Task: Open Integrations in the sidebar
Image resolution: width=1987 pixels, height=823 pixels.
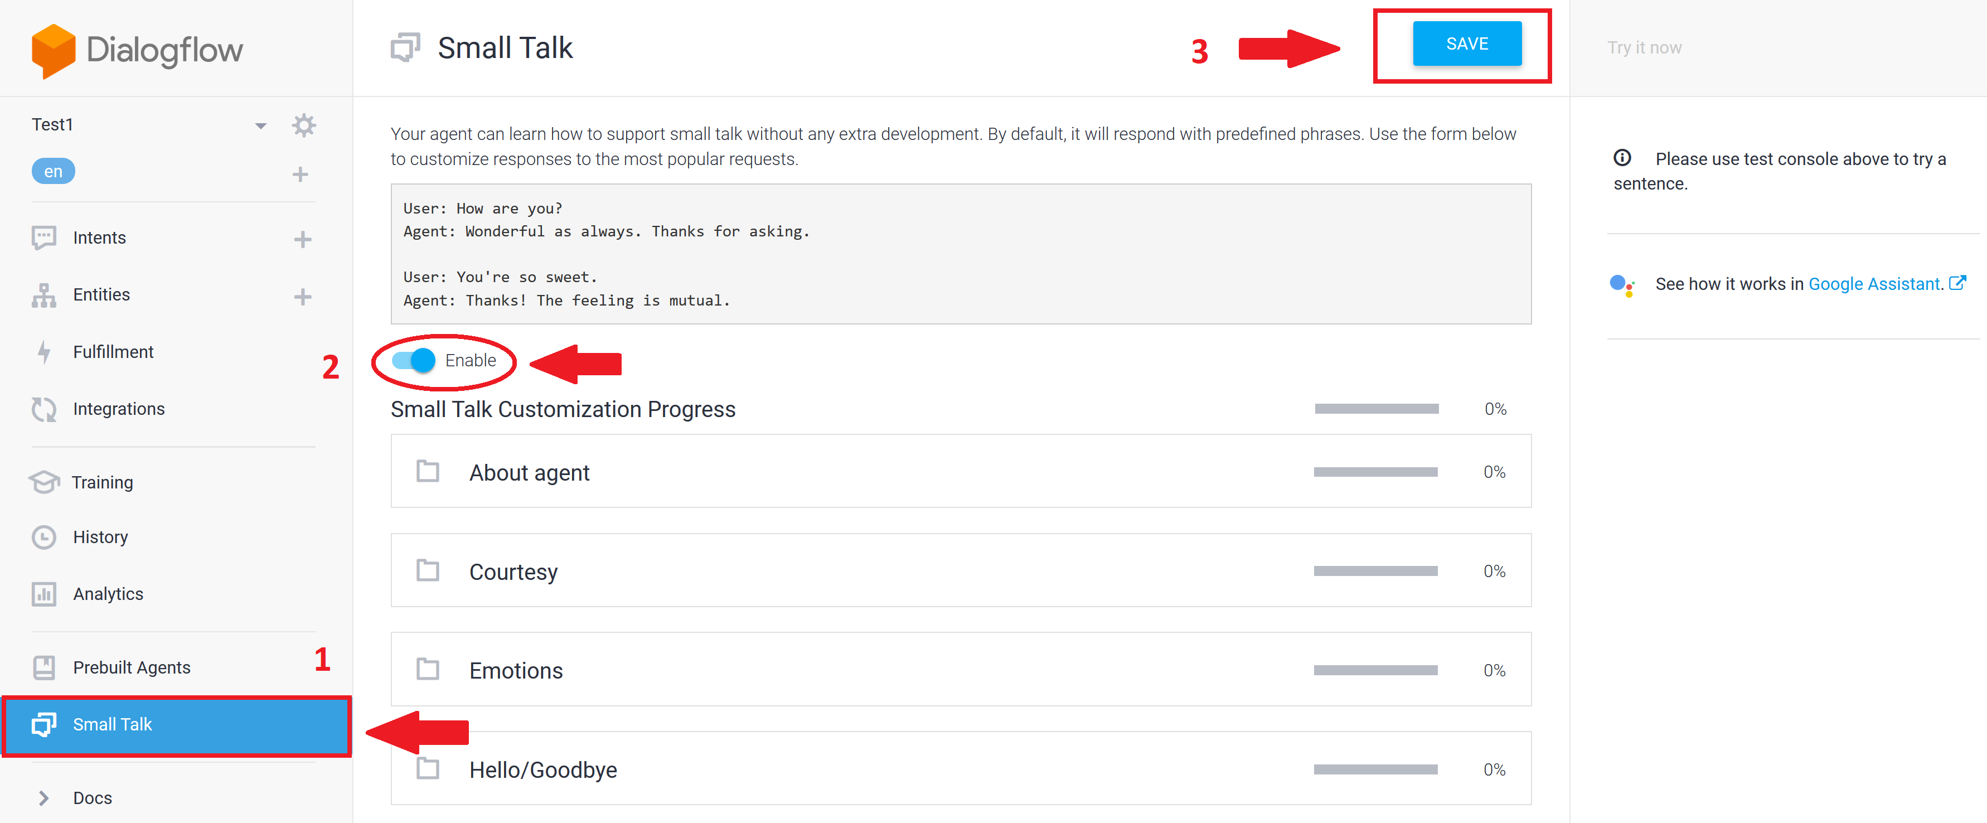Action: pos(118,409)
